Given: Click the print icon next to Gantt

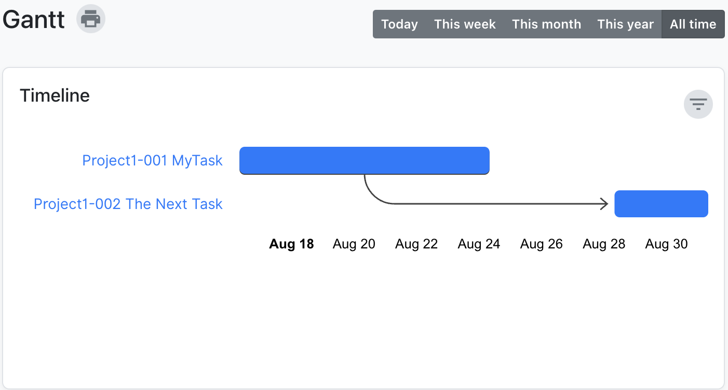Looking at the screenshot, I should [x=91, y=19].
